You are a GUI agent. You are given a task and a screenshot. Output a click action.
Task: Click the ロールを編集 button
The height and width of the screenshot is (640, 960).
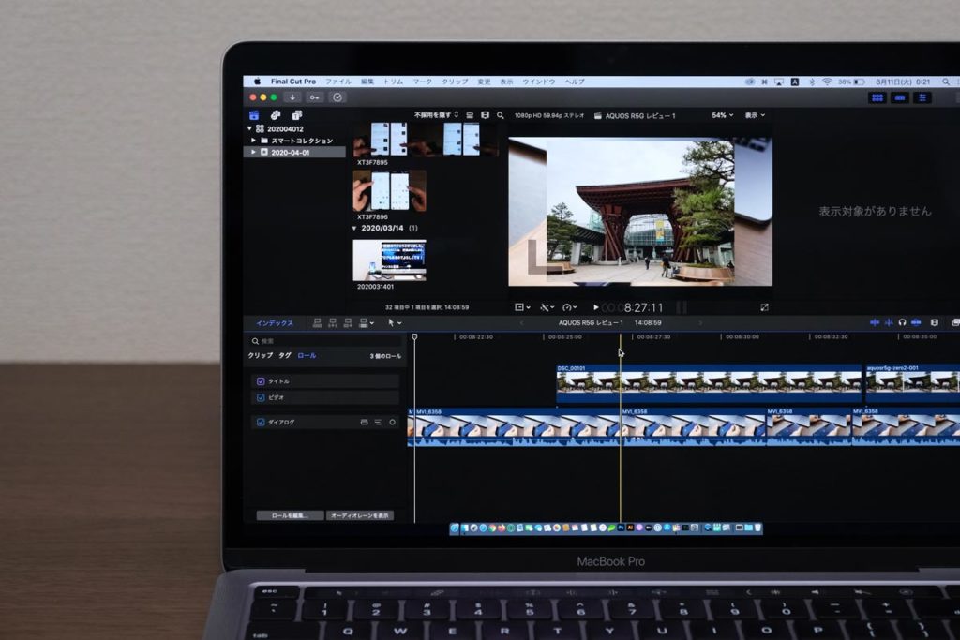[291, 515]
